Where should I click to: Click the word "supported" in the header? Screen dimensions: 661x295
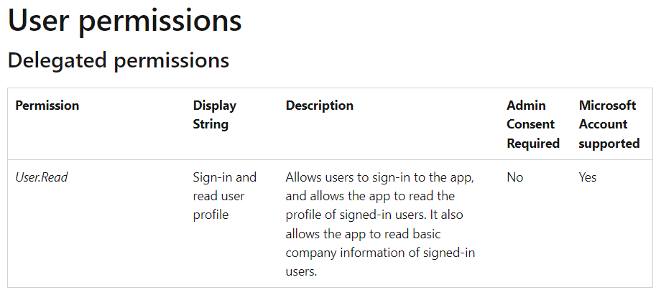pos(609,144)
